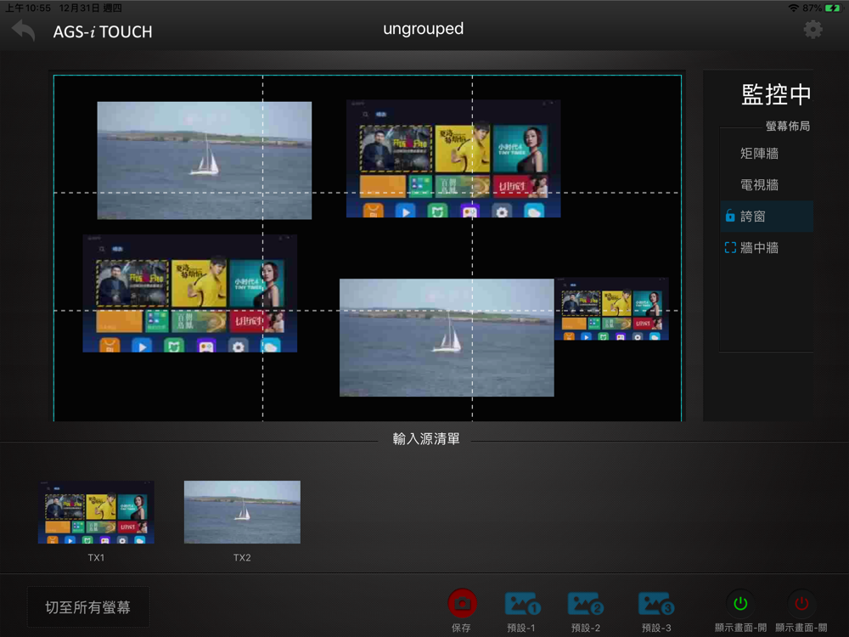Load preset 2 icon
Viewport: 849px width, 637px height.
tap(585, 604)
